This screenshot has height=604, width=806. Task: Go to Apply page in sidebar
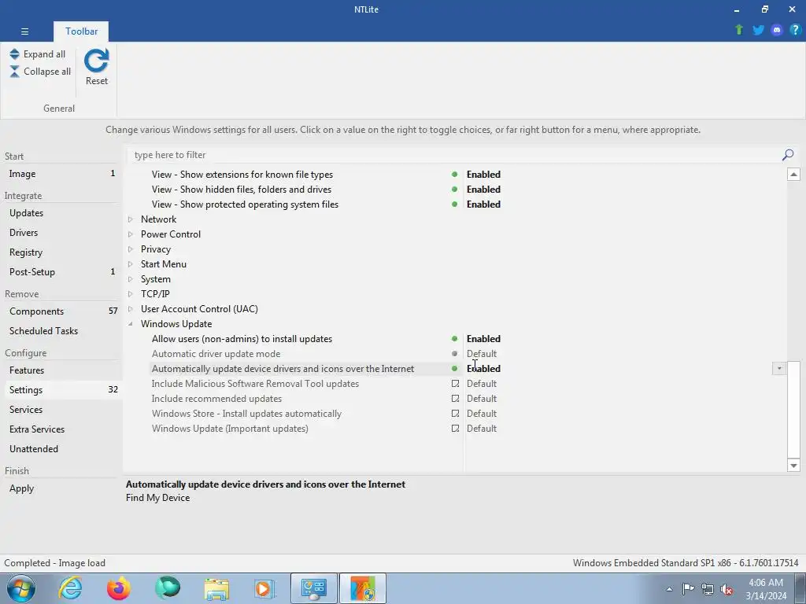(61, 488)
